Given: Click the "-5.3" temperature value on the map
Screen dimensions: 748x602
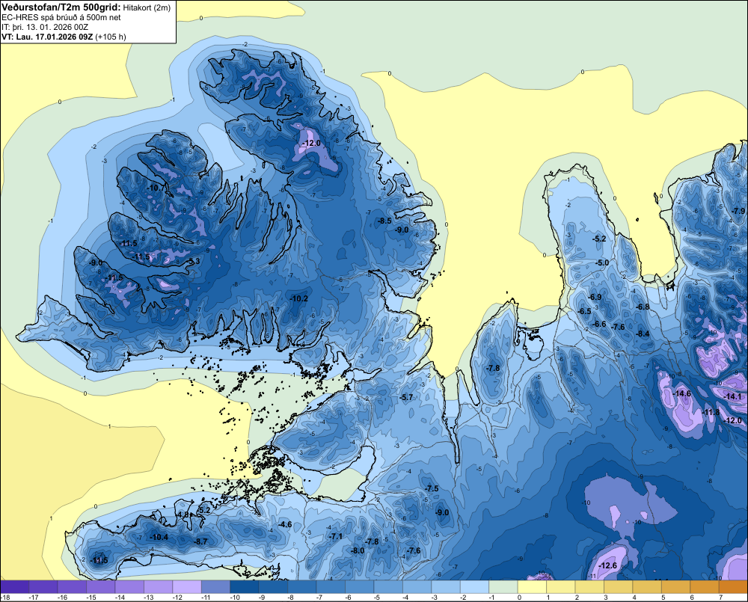Looking at the screenshot, I should tap(193, 262).
